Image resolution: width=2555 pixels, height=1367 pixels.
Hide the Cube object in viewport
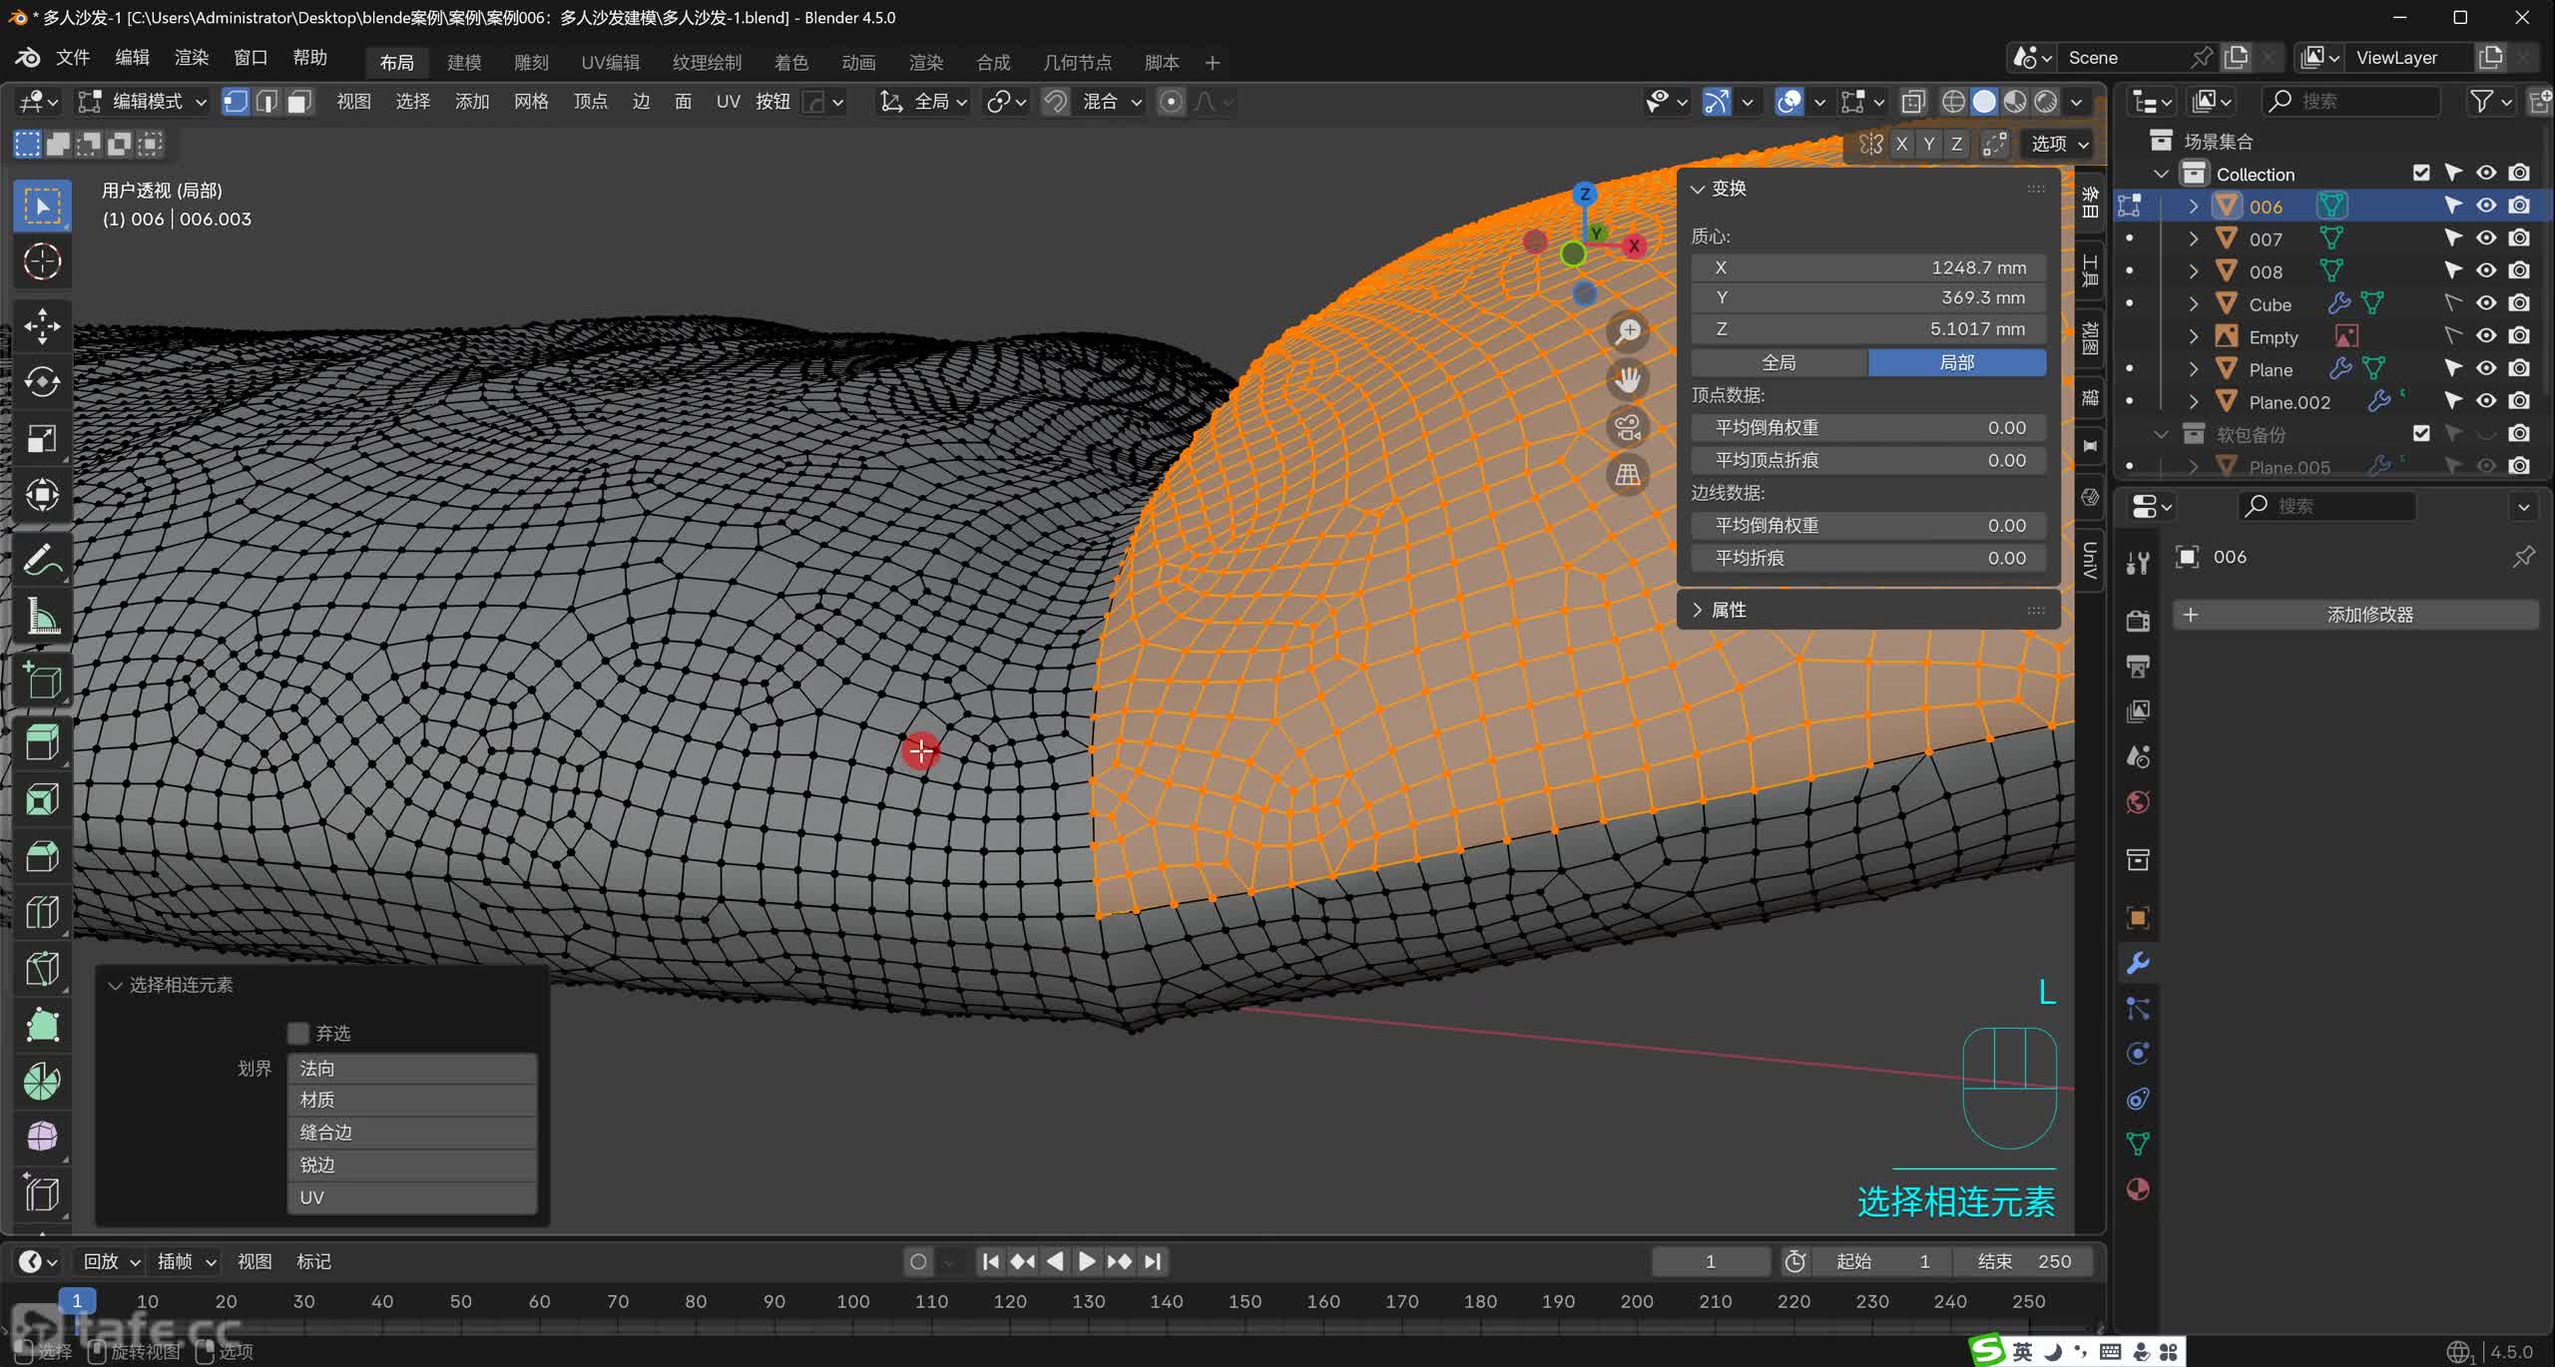coord(2486,303)
